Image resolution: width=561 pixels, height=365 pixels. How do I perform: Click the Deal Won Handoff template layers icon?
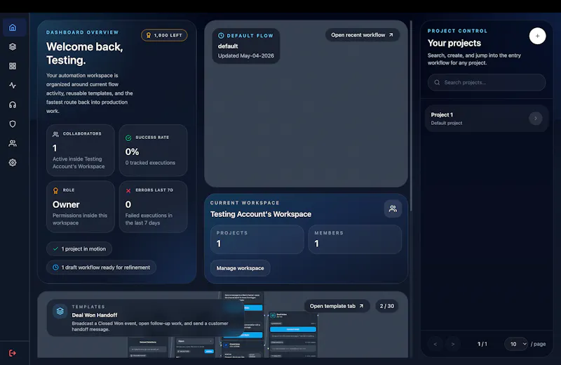(x=60, y=311)
